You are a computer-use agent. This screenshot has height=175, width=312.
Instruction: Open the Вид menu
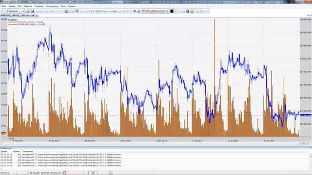point(19,6)
